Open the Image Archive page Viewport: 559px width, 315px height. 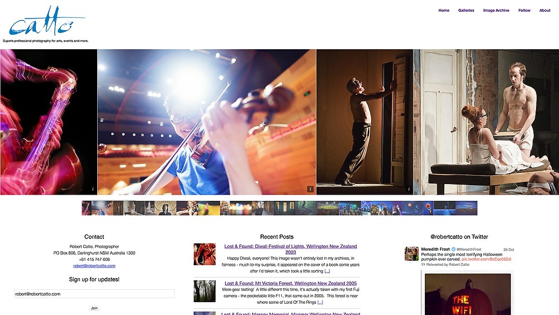(496, 10)
